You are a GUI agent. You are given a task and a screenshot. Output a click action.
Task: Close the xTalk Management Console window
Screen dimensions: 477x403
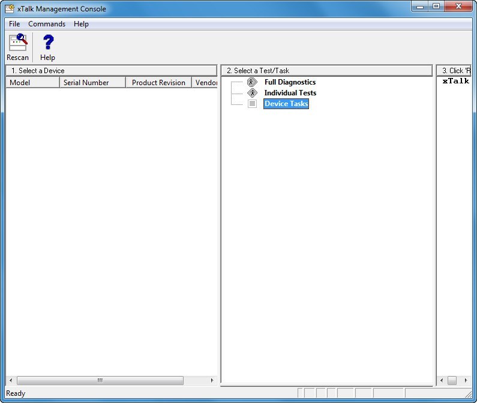(459, 7)
